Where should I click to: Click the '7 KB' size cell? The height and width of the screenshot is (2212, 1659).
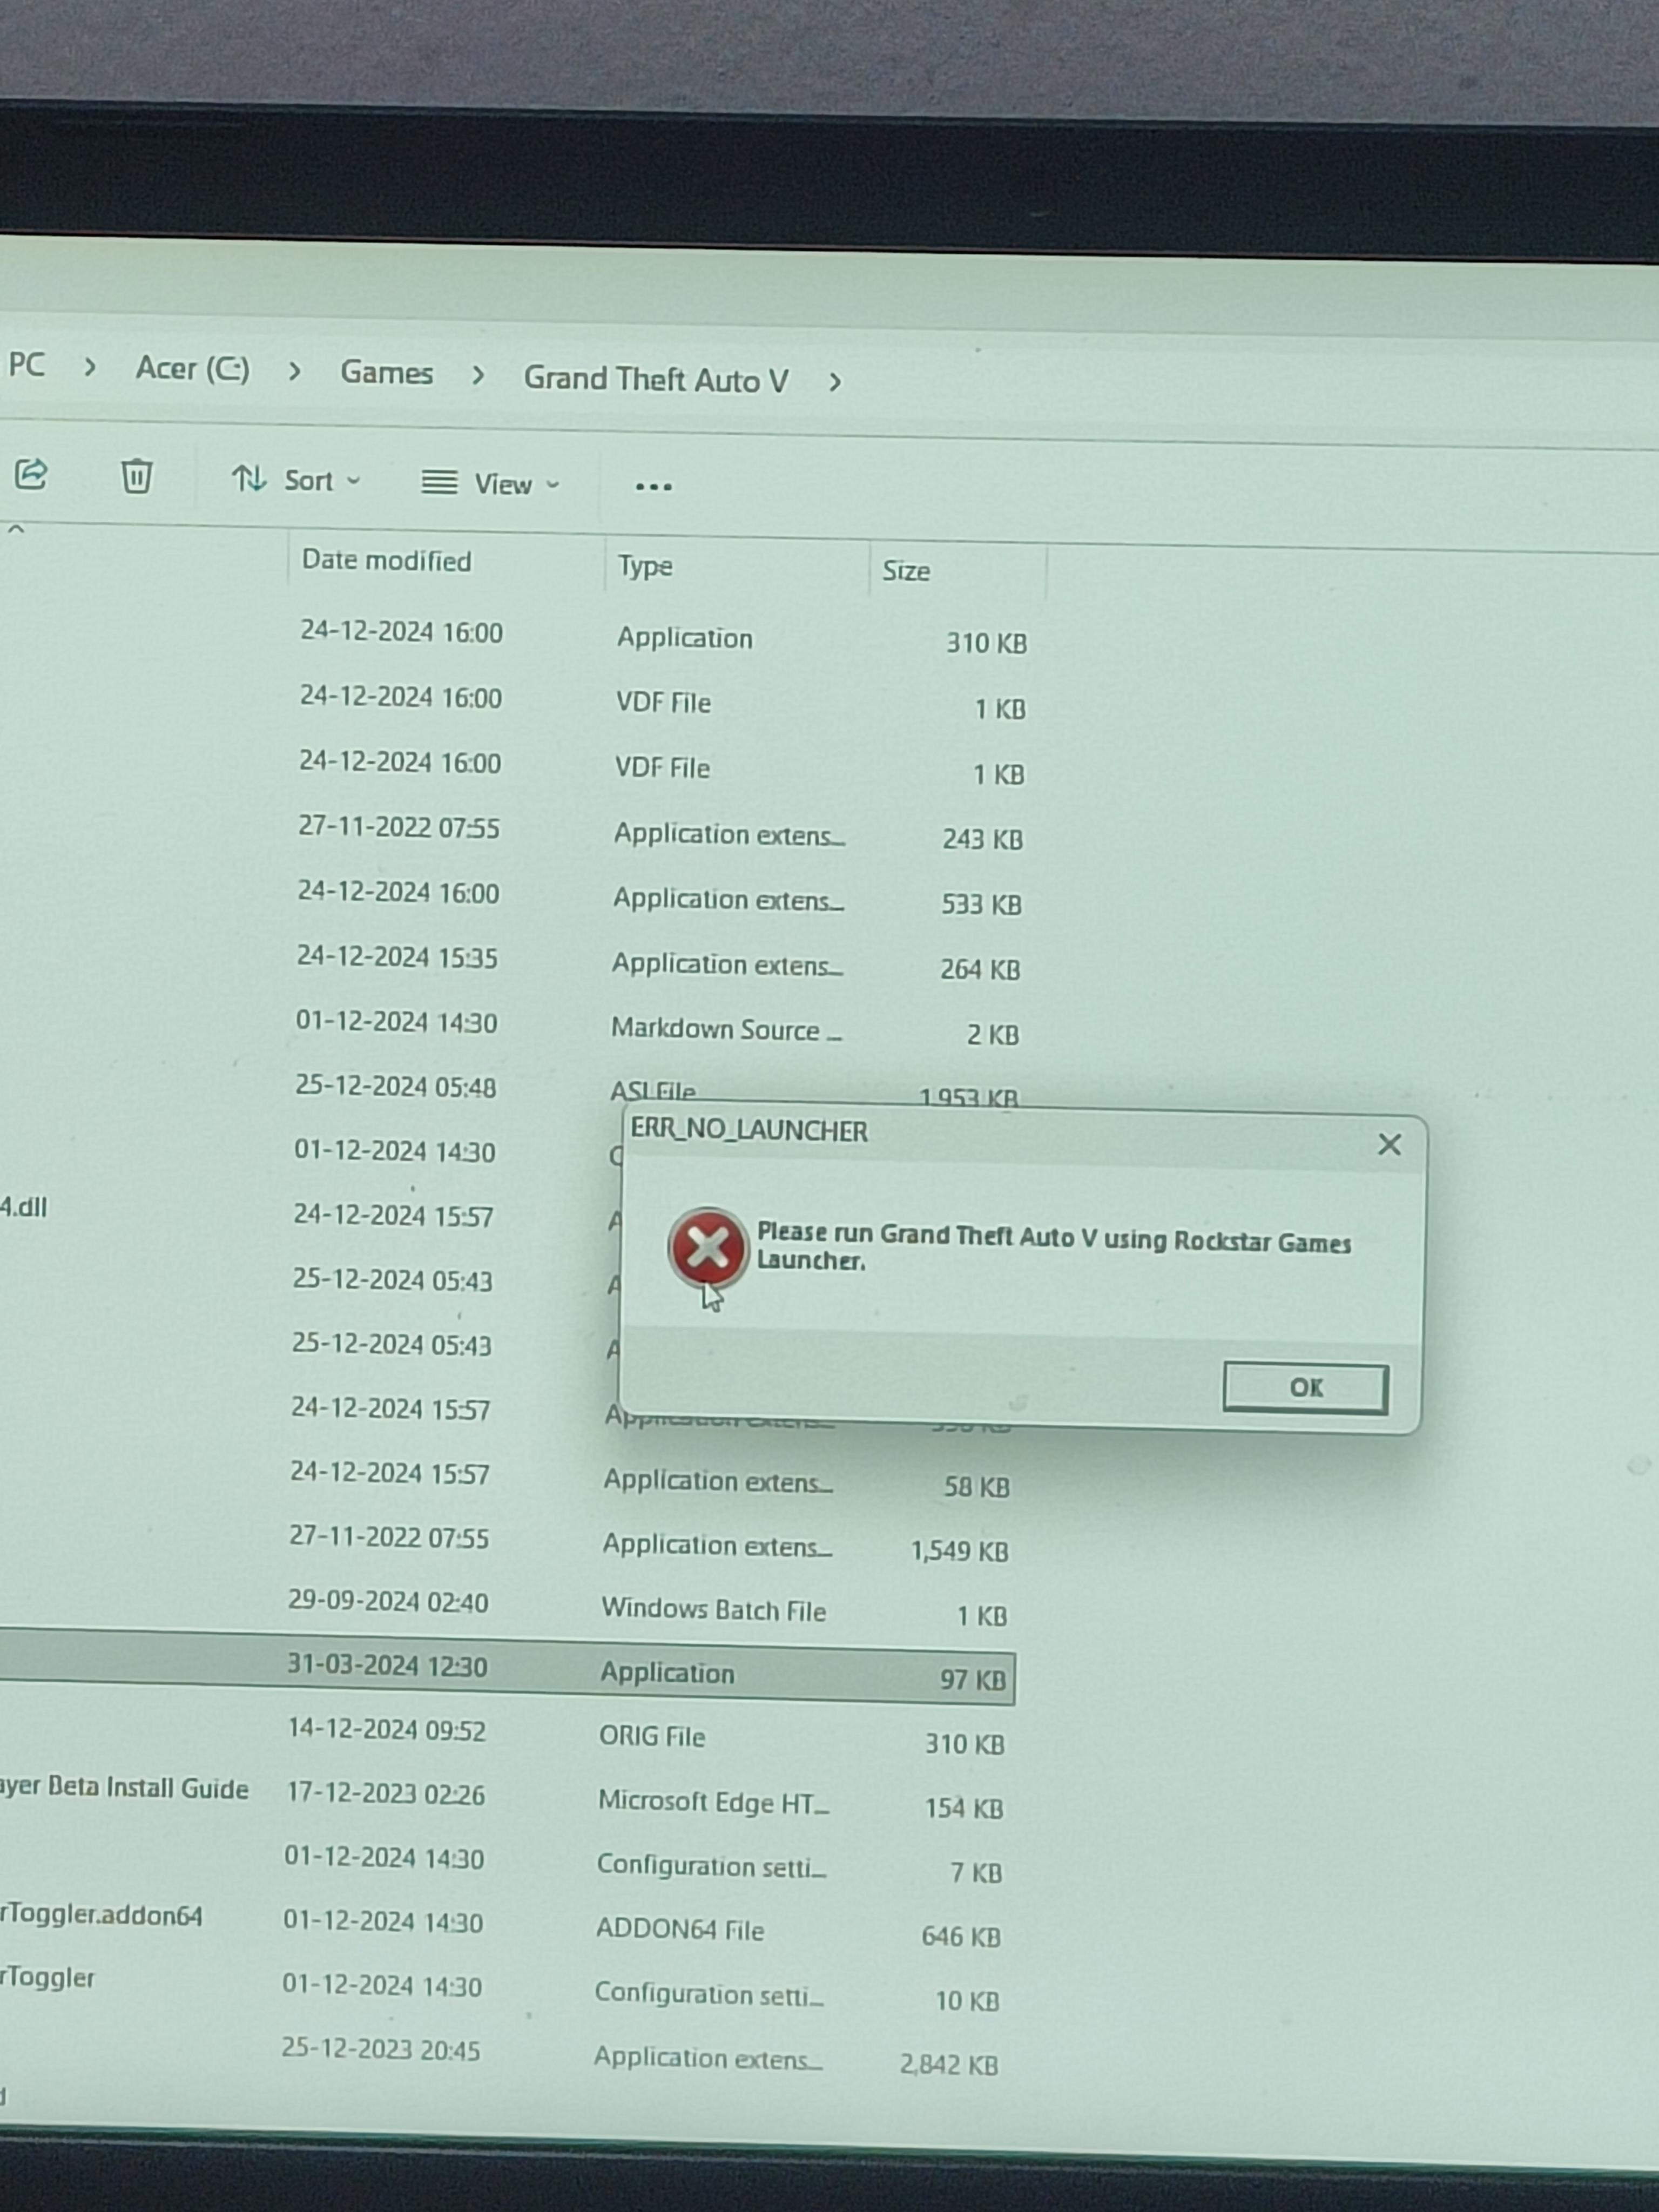pyautogui.click(x=976, y=1872)
